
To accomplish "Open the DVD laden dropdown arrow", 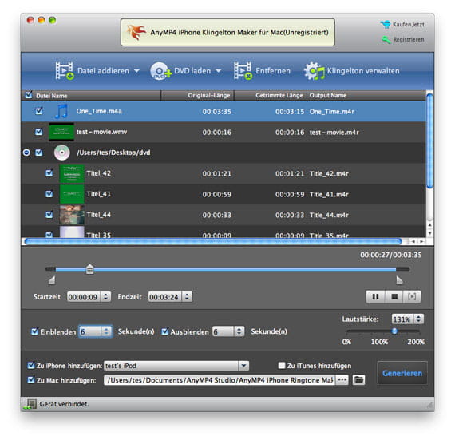I will [218, 71].
